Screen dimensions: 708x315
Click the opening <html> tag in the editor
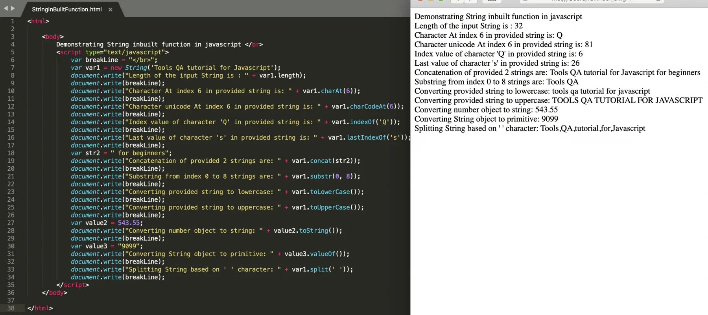tap(38, 21)
